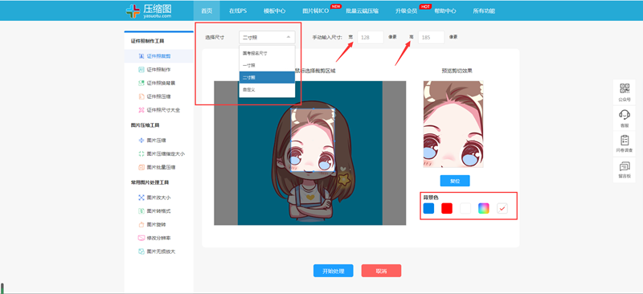The height and width of the screenshot is (294, 643).
Task: Open 所有功能 in the top menu
Action: click(484, 11)
